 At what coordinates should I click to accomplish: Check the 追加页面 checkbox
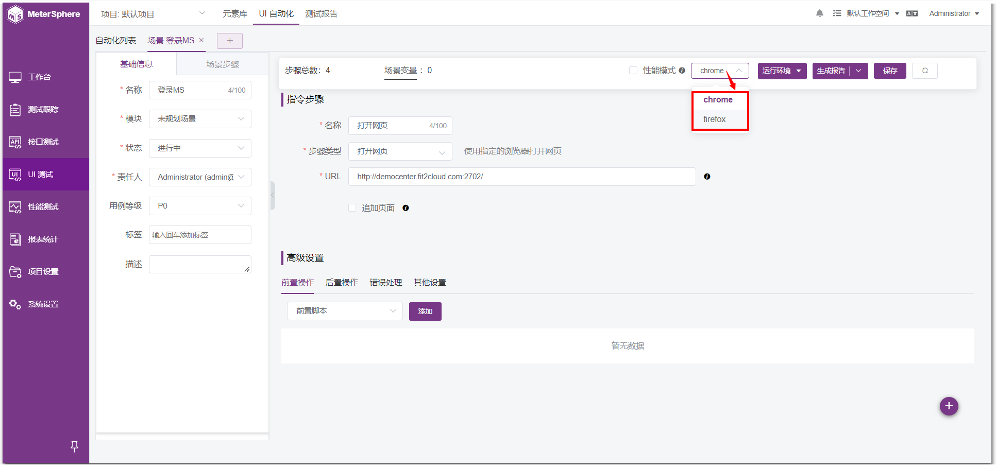[x=352, y=208]
